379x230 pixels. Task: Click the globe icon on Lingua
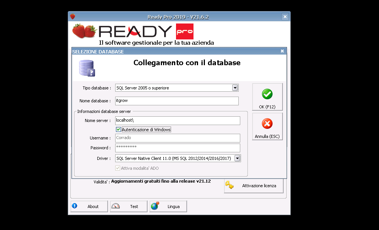point(155,206)
